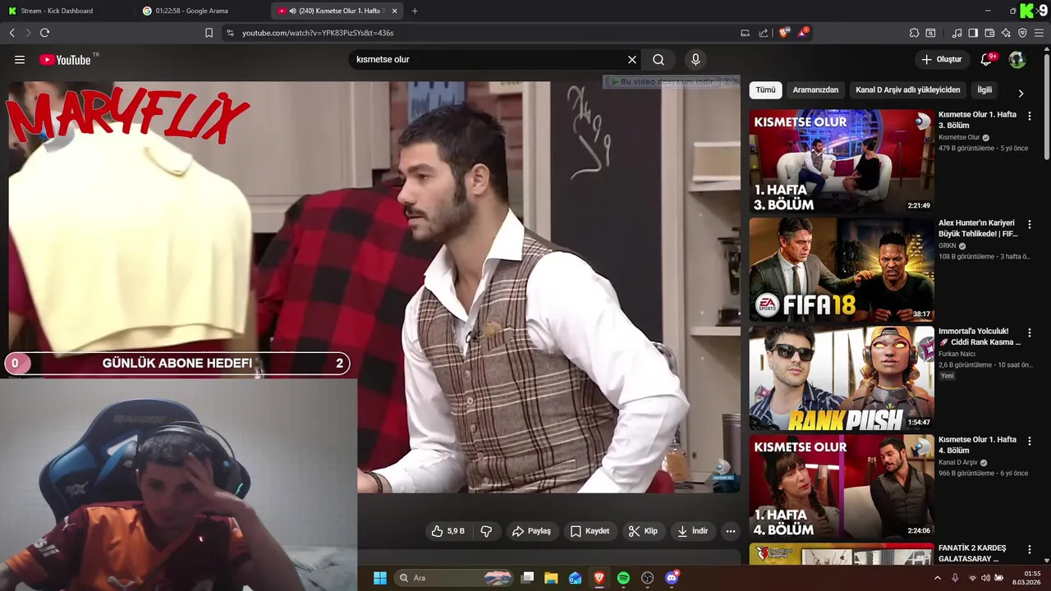Image resolution: width=1051 pixels, height=591 pixels.
Task: Open the taskbar volume control
Action: (x=986, y=578)
